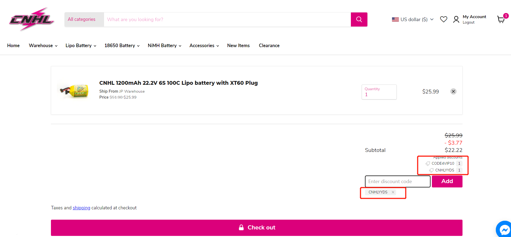Viewport: 511px width, 237px height.
Task: Click the CNHL logo
Action: point(31,19)
